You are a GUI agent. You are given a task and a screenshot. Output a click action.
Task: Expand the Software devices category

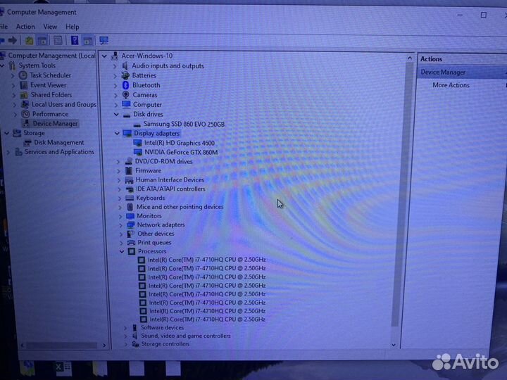tap(125, 328)
